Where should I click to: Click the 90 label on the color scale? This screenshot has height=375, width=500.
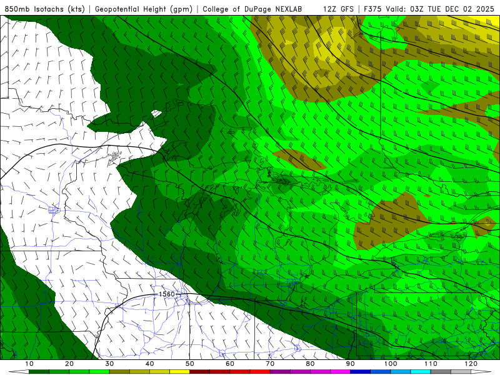pos(351,364)
